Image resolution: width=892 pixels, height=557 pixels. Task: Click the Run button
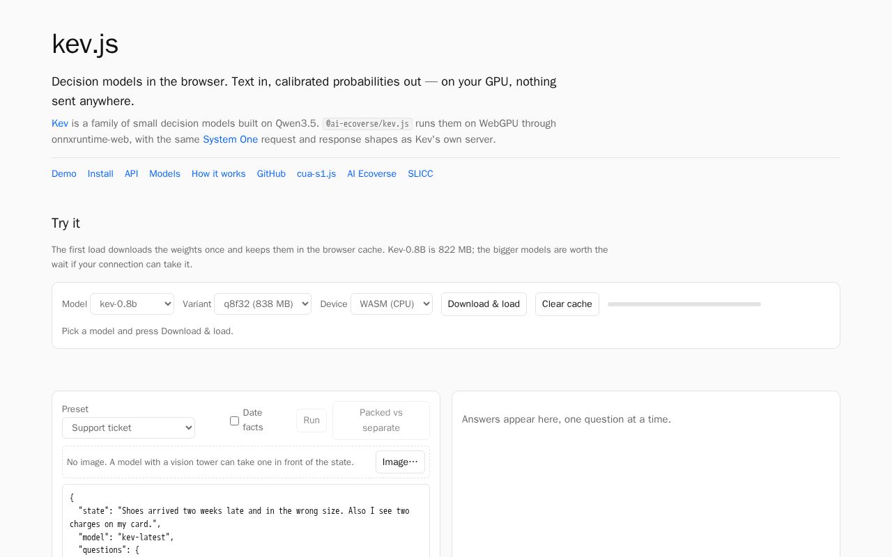coord(312,421)
